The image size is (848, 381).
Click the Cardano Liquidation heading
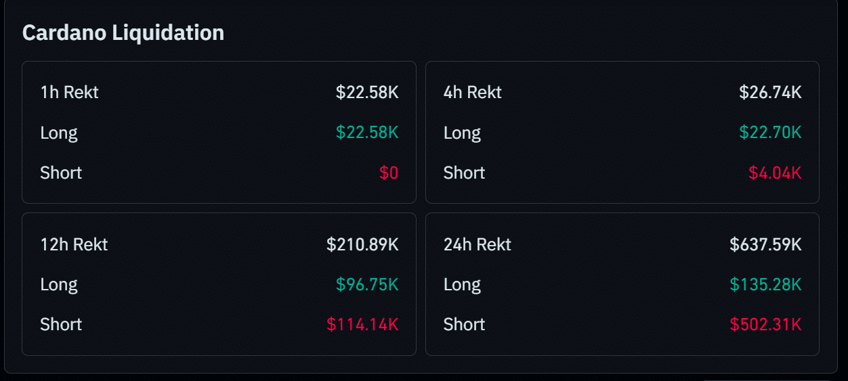pyautogui.click(x=123, y=32)
